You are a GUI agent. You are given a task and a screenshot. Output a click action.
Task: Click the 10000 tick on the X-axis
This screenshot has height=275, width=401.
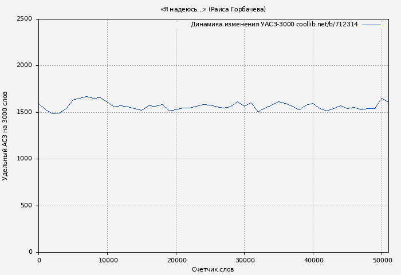tap(107, 260)
